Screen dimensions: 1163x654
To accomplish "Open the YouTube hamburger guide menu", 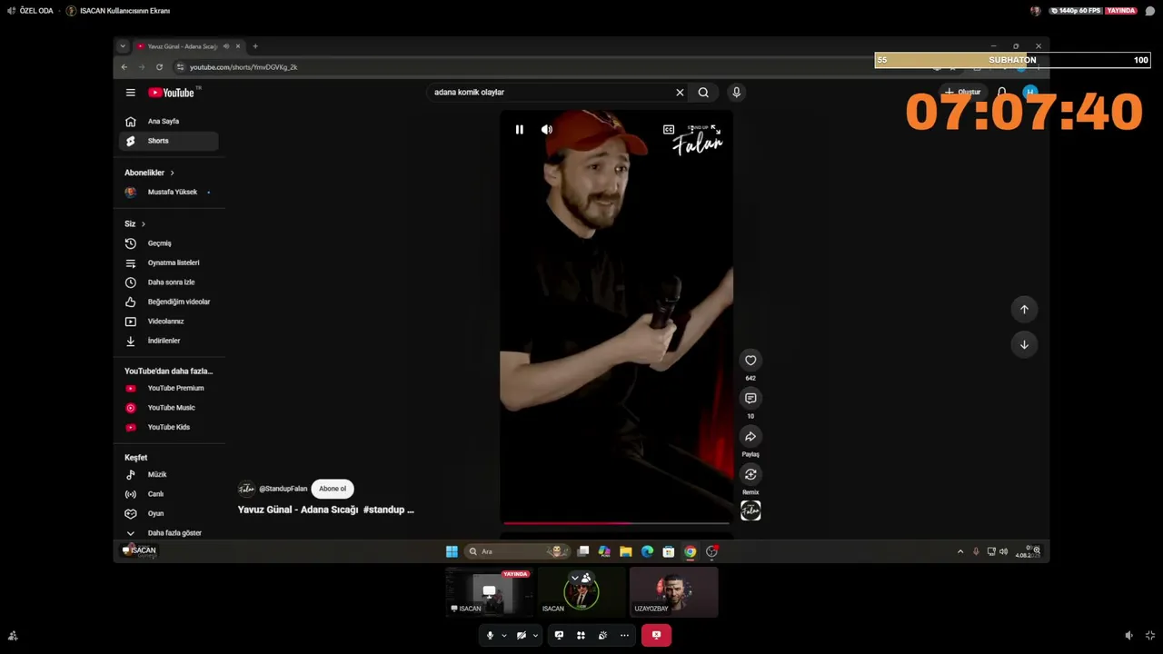I will click(x=131, y=93).
